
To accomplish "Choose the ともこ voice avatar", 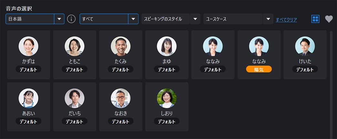I will [75, 46].
